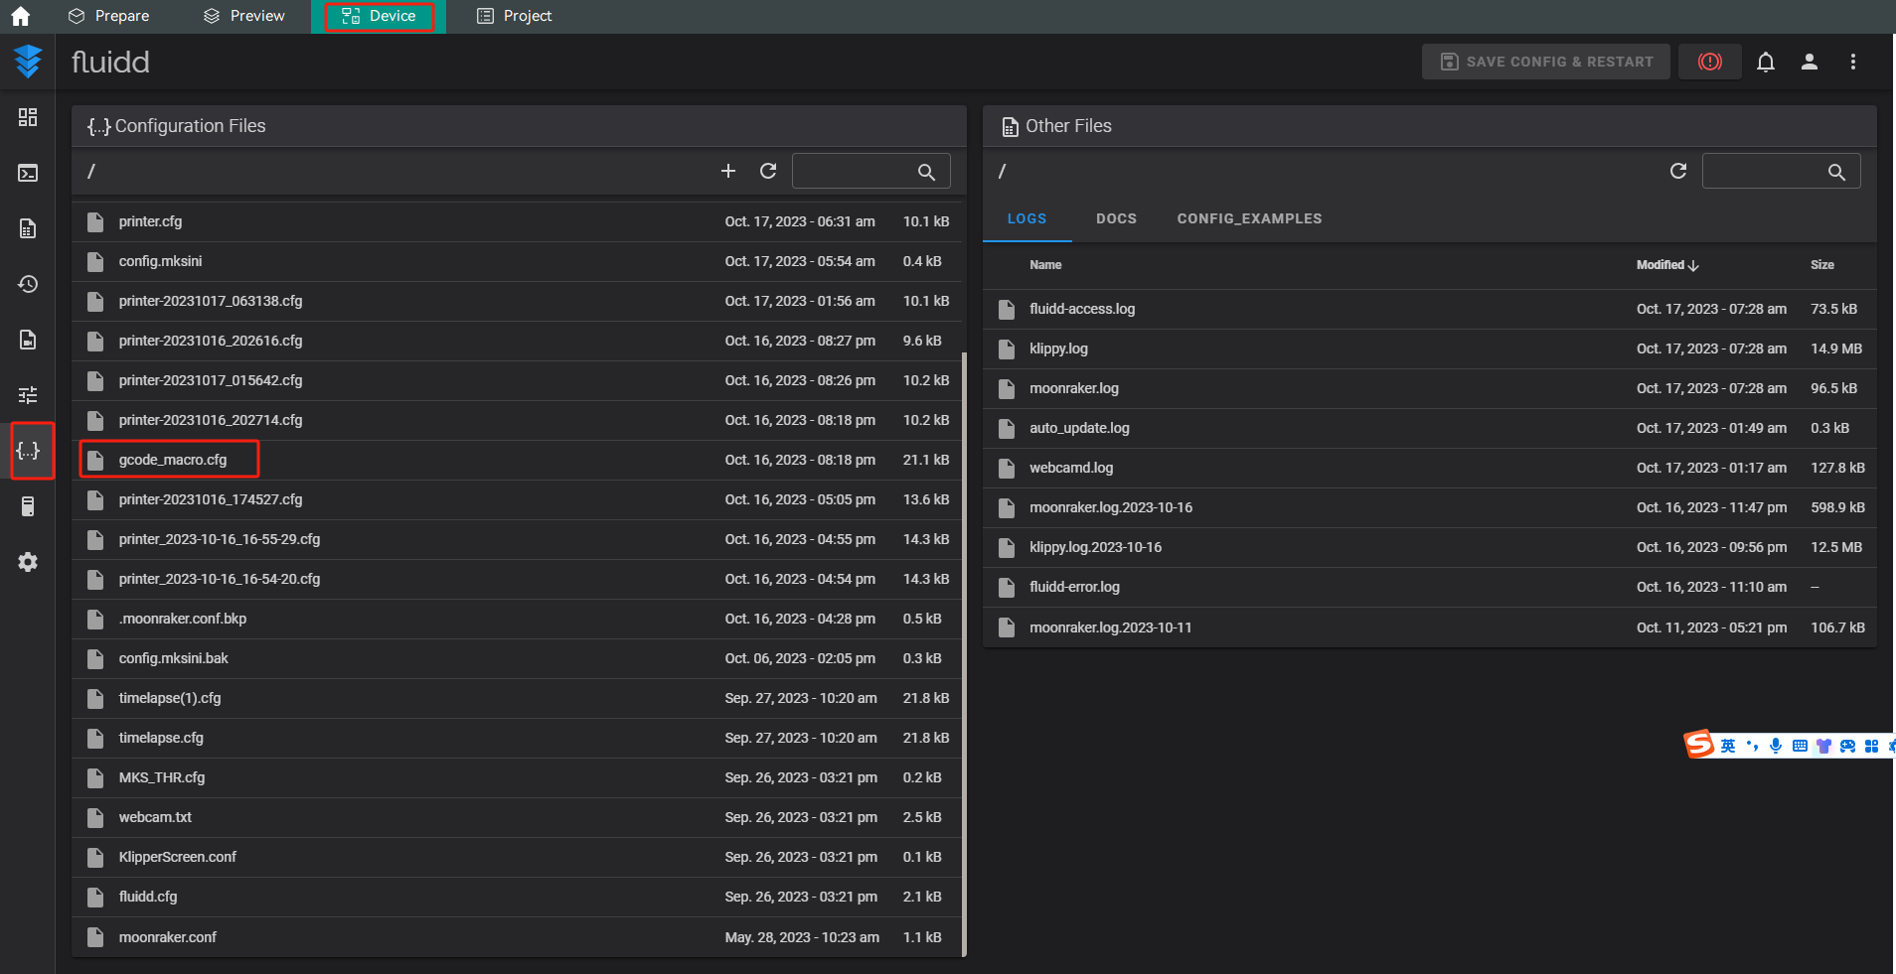Select moonraker.log.2023-10-16 file
1896x974 pixels.
1430,507
